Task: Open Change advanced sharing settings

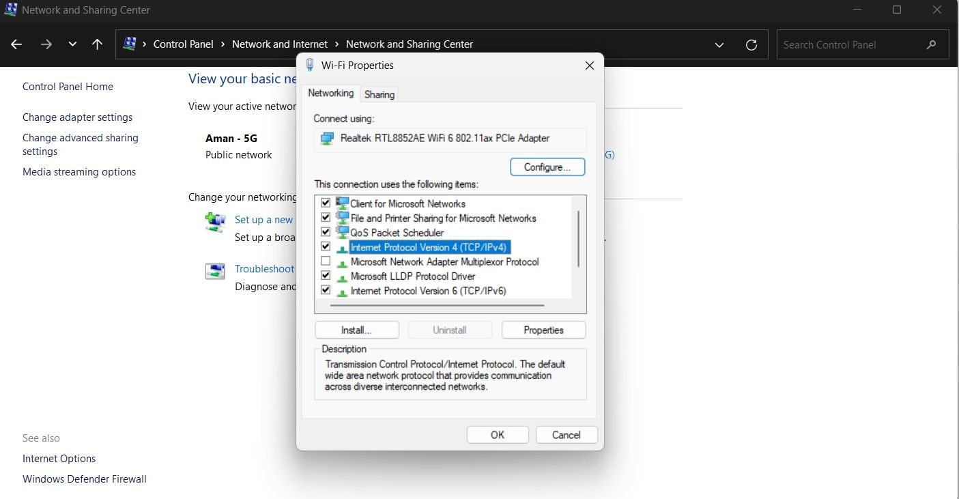Action: point(81,145)
